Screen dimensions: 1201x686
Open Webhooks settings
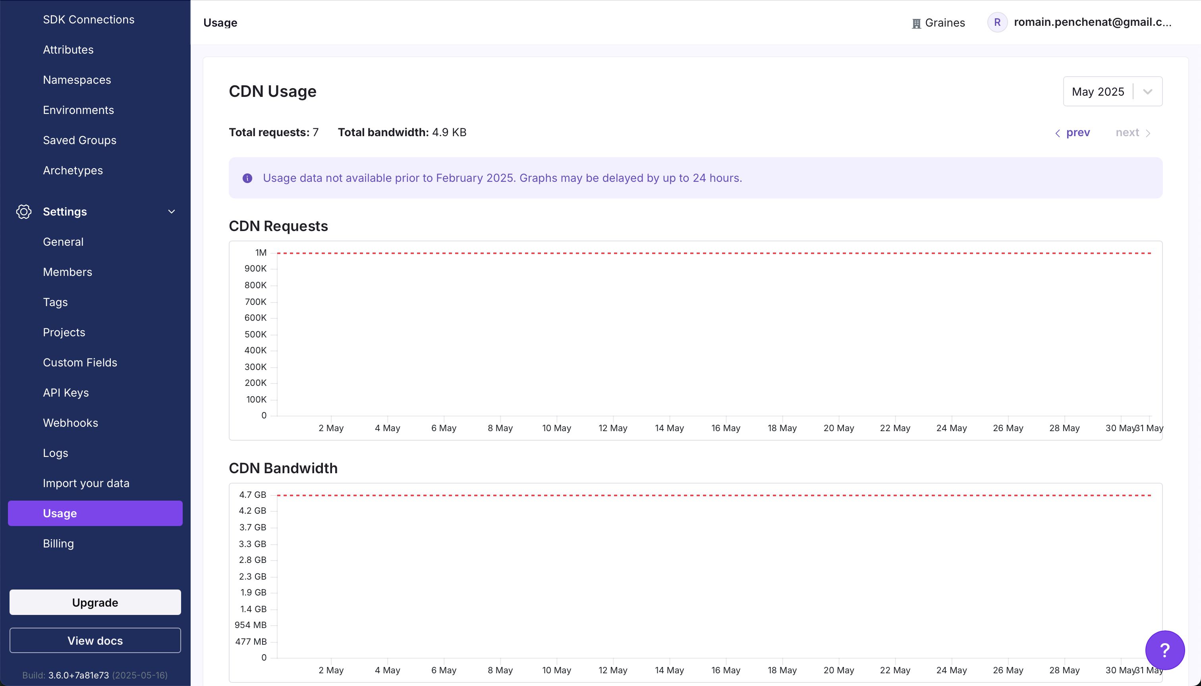coord(70,423)
